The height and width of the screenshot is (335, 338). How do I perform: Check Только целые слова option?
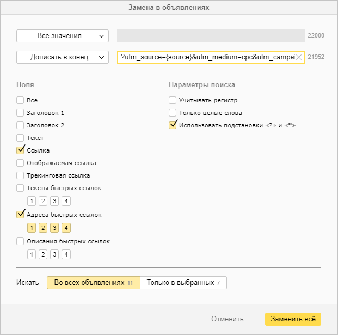pyautogui.click(x=173, y=113)
